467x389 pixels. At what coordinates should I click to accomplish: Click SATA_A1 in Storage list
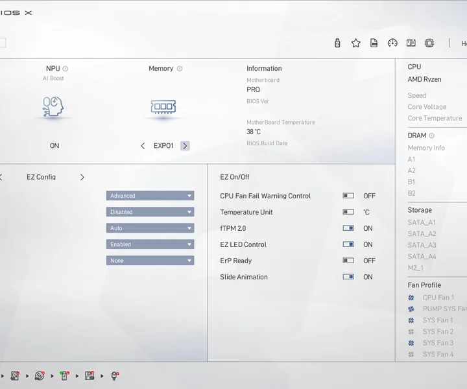(422, 222)
